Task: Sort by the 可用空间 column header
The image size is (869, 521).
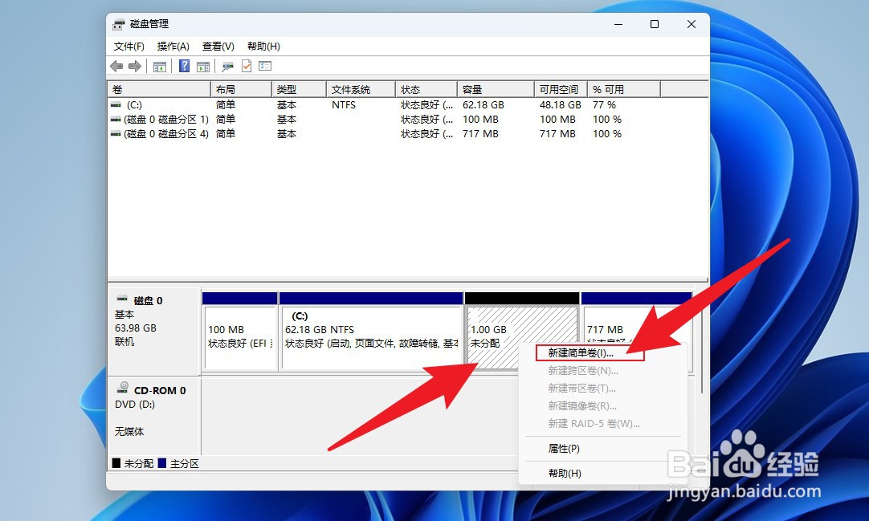Action: (x=560, y=89)
